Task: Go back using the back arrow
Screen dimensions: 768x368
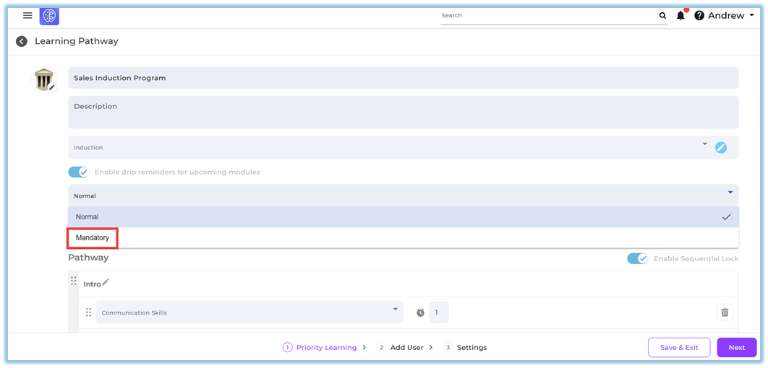Action: click(x=22, y=41)
